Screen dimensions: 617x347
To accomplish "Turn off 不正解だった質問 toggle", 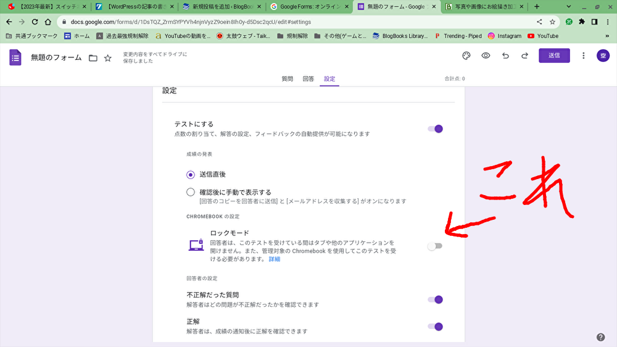I will point(436,299).
